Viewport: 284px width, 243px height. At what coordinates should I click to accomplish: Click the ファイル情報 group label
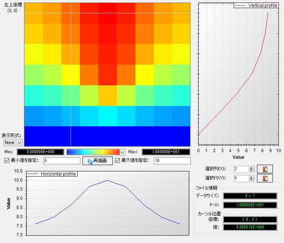pos(207,188)
